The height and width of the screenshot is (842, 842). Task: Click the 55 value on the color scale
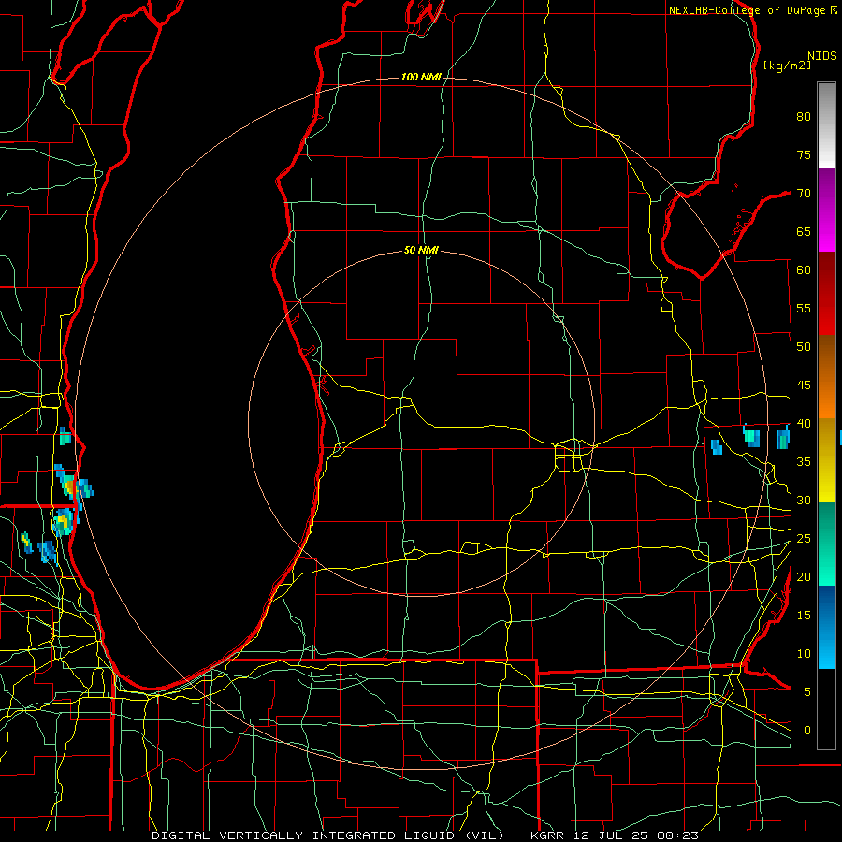804,308
